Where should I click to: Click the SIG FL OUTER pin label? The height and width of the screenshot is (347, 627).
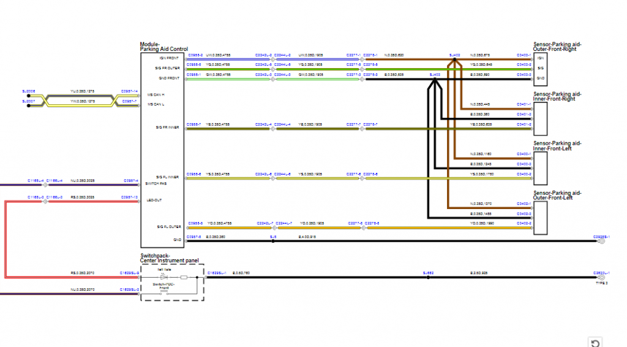click(169, 227)
